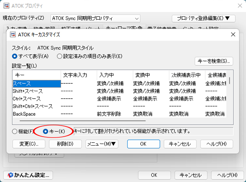Viewport: 246px width, 182px height.
Task: Click the 次候補表示中 column header
Action: [x=187, y=75]
